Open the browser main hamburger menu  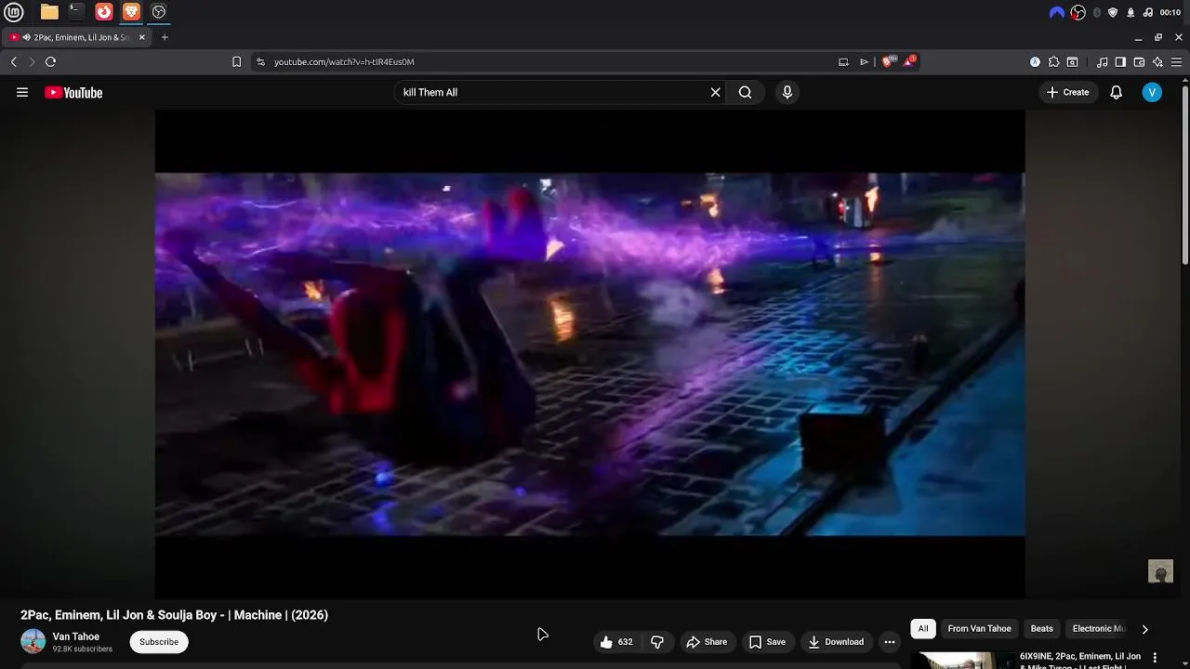click(x=1176, y=62)
